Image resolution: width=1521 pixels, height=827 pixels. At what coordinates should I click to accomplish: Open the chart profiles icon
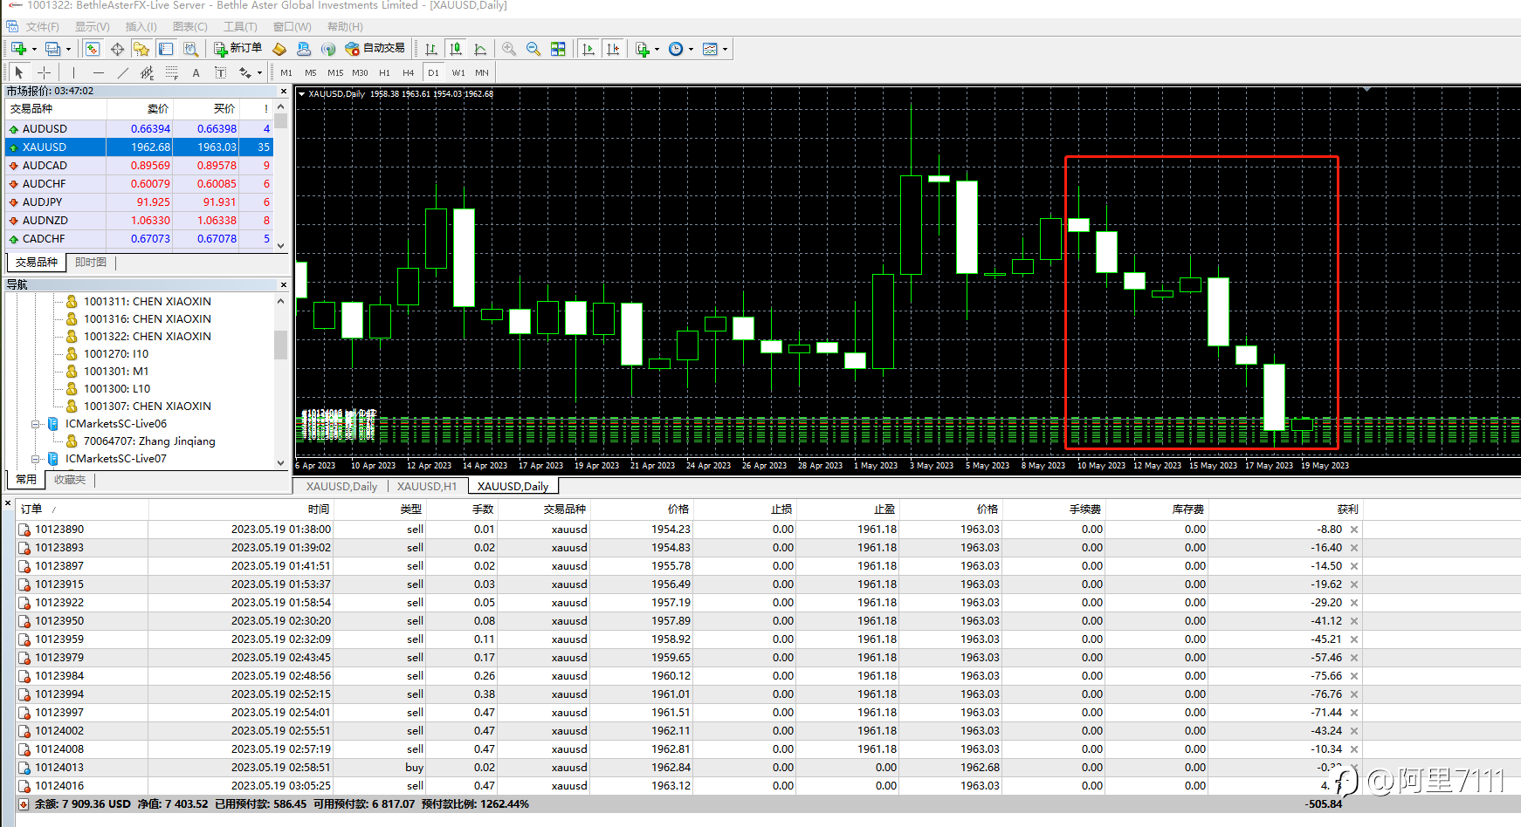coord(52,49)
